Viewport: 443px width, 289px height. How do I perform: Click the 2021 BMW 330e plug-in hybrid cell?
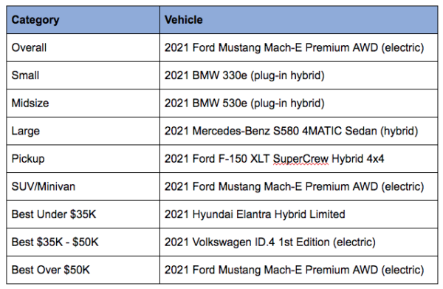(x=298, y=75)
